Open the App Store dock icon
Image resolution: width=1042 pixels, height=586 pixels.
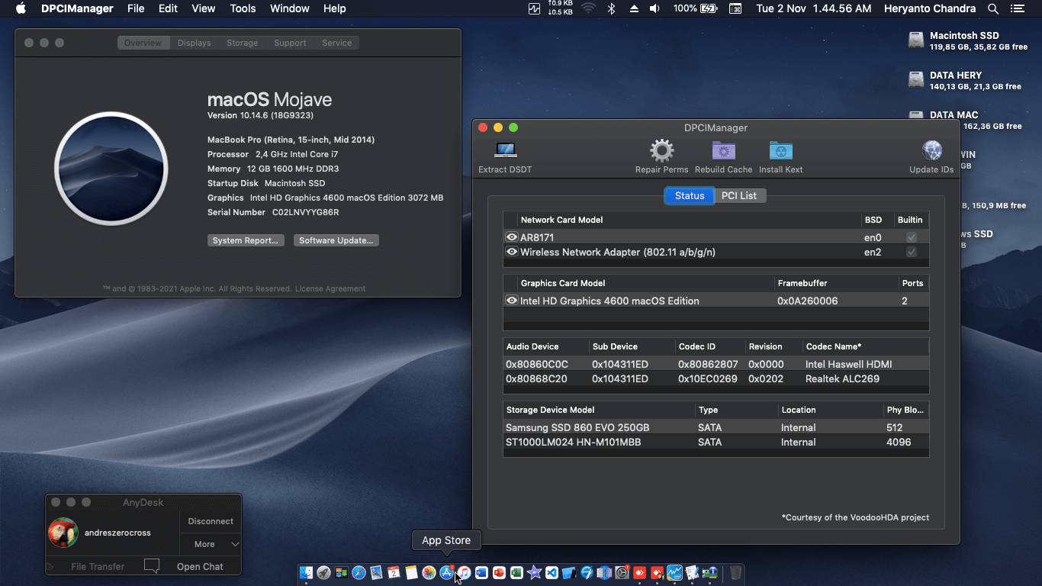447,573
